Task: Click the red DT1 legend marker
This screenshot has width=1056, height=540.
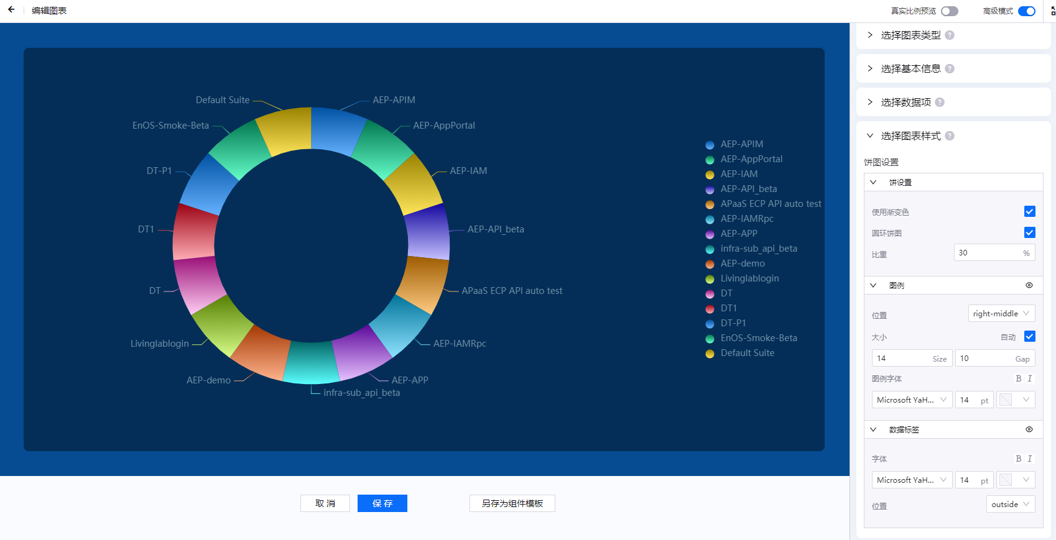Action: (710, 309)
